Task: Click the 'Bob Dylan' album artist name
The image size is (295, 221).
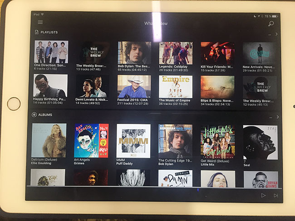Action: point(166,164)
